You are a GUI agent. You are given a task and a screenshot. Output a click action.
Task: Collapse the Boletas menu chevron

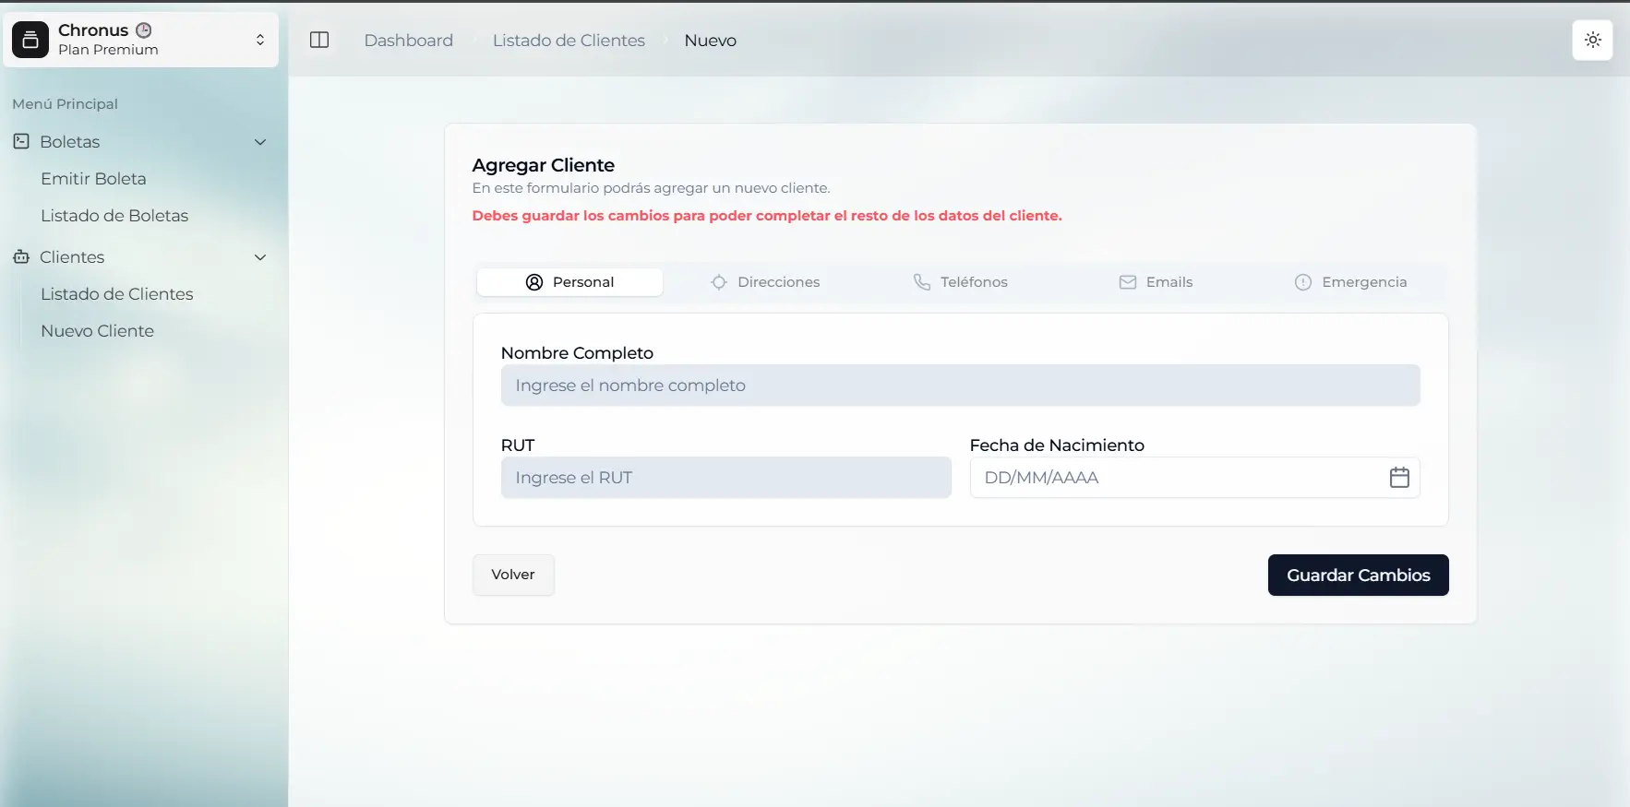click(x=259, y=142)
